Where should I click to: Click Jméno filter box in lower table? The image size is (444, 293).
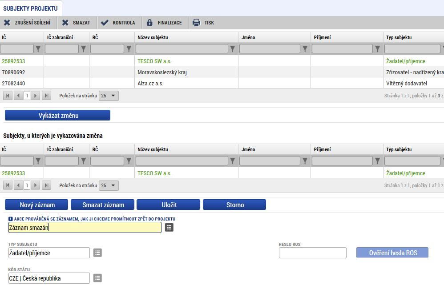pyautogui.click(x=270, y=161)
